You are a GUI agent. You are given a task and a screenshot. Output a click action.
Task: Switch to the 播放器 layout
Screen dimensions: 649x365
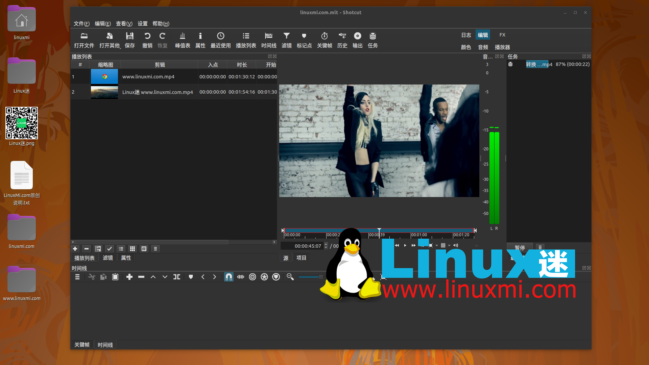point(502,47)
